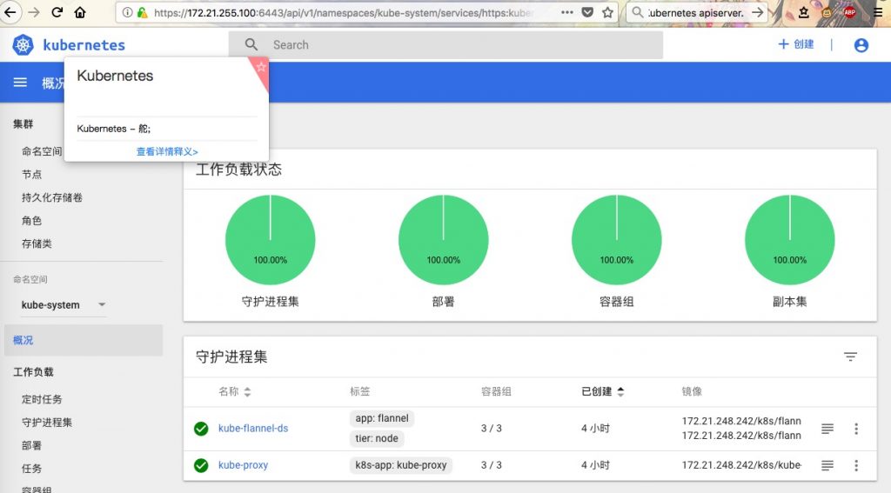Open actions menu for kube-proxy row

856,466
